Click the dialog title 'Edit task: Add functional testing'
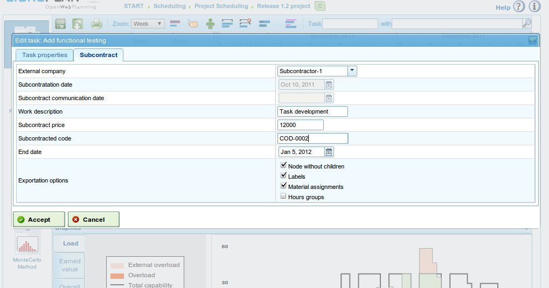 pos(60,40)
